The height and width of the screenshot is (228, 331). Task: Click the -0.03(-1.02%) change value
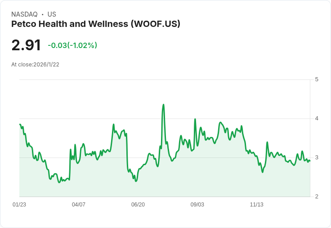tap(72, 45)
